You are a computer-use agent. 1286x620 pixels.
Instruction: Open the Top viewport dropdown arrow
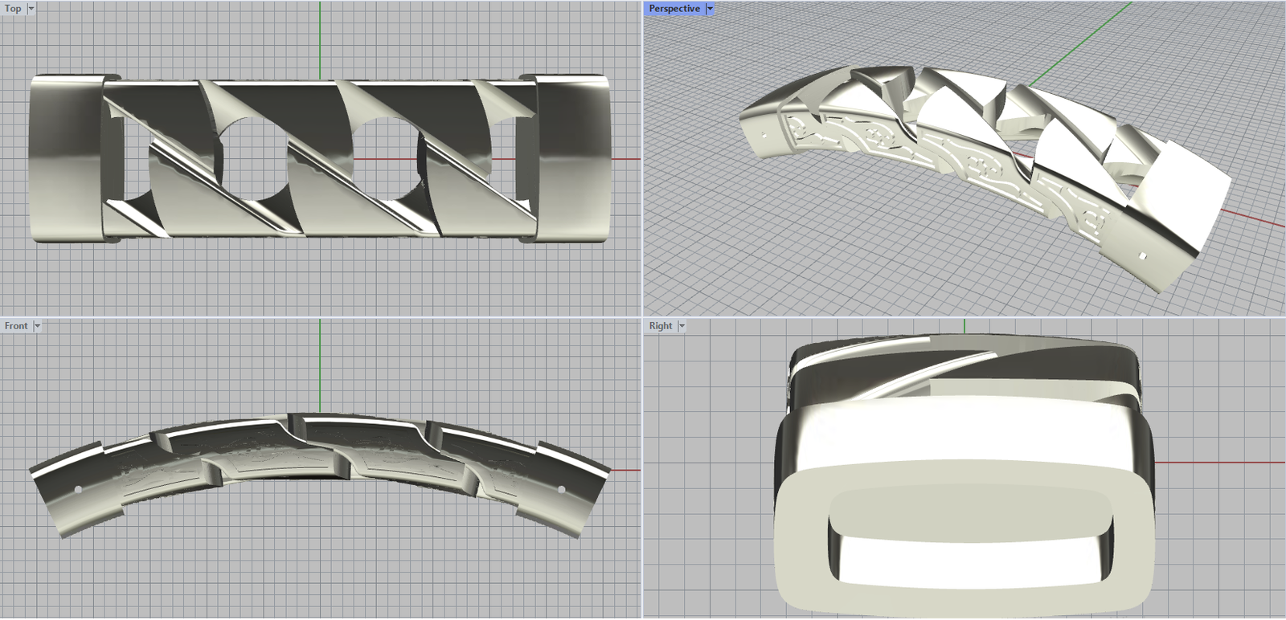pyautogui.click(x=31, y=9)
